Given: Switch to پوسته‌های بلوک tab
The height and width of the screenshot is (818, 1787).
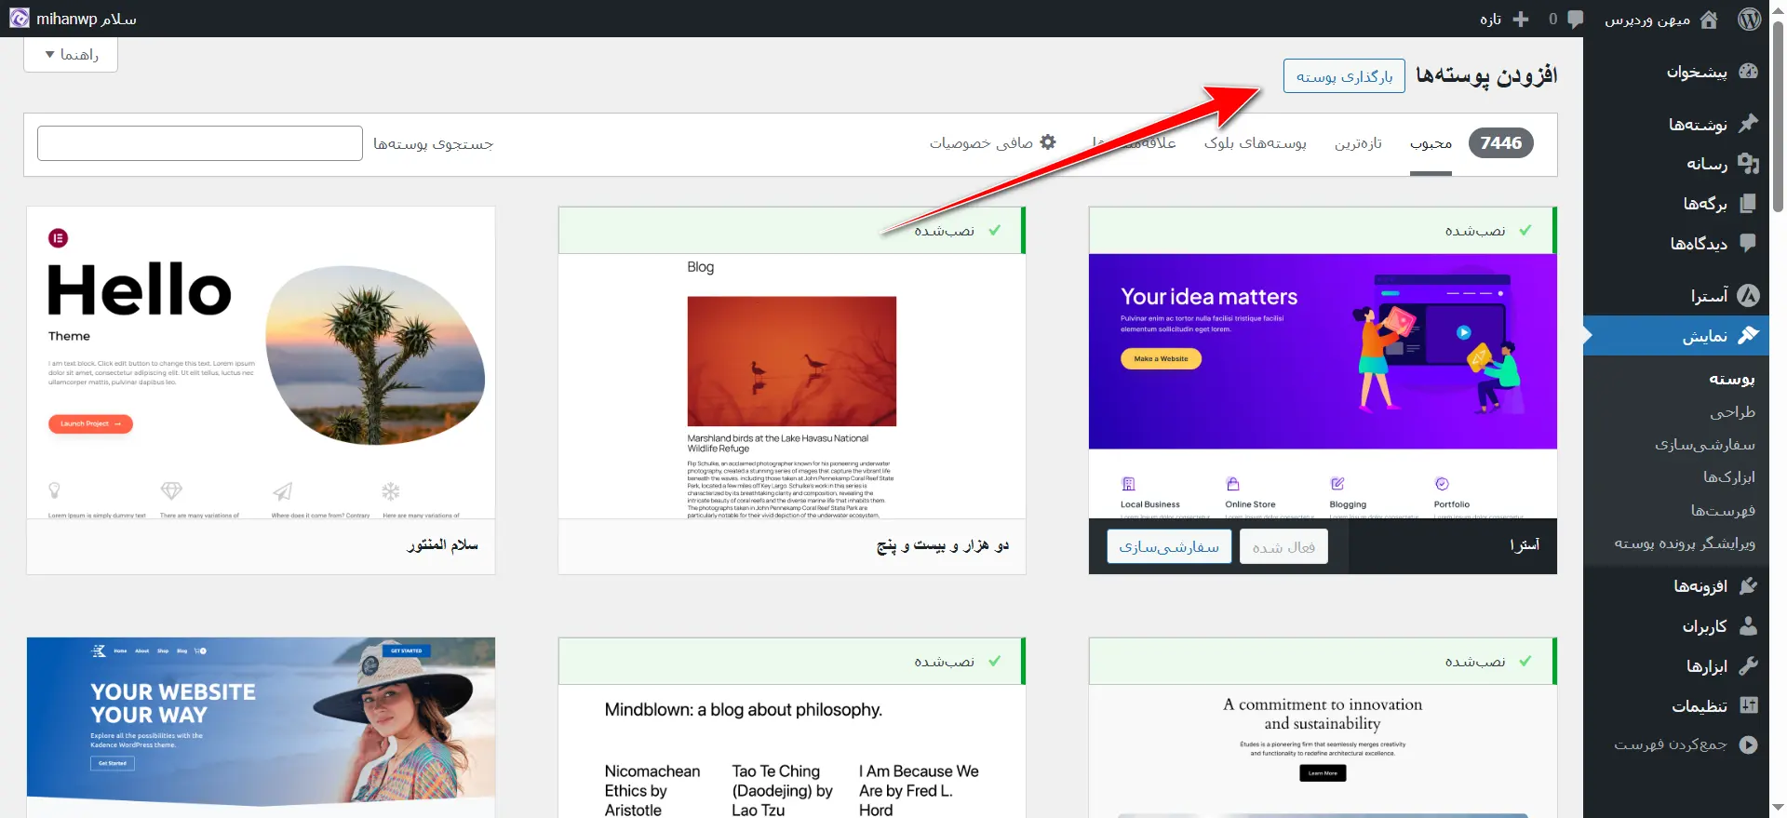Looking at the screenshot, I should pos(1255,143).
